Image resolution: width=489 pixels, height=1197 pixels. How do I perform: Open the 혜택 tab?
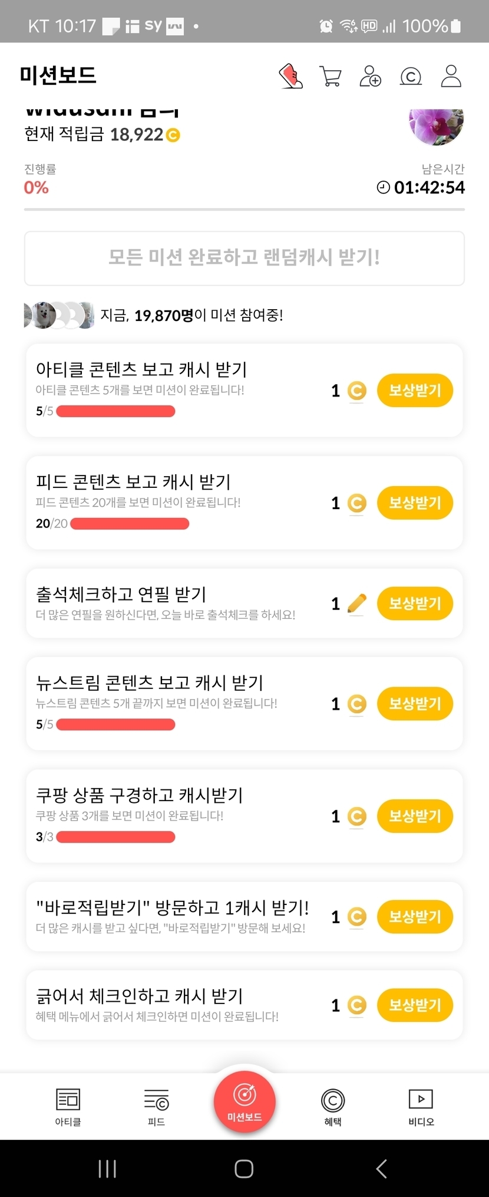point(333,1107)
